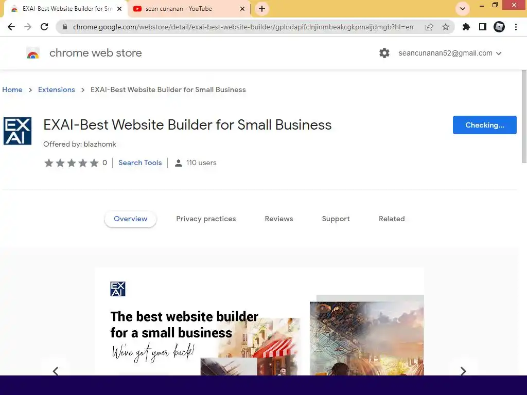This screenshot has height=395, width=527.
Task: Click EXAI logo inside promo image
Action: tap(118, 289)
